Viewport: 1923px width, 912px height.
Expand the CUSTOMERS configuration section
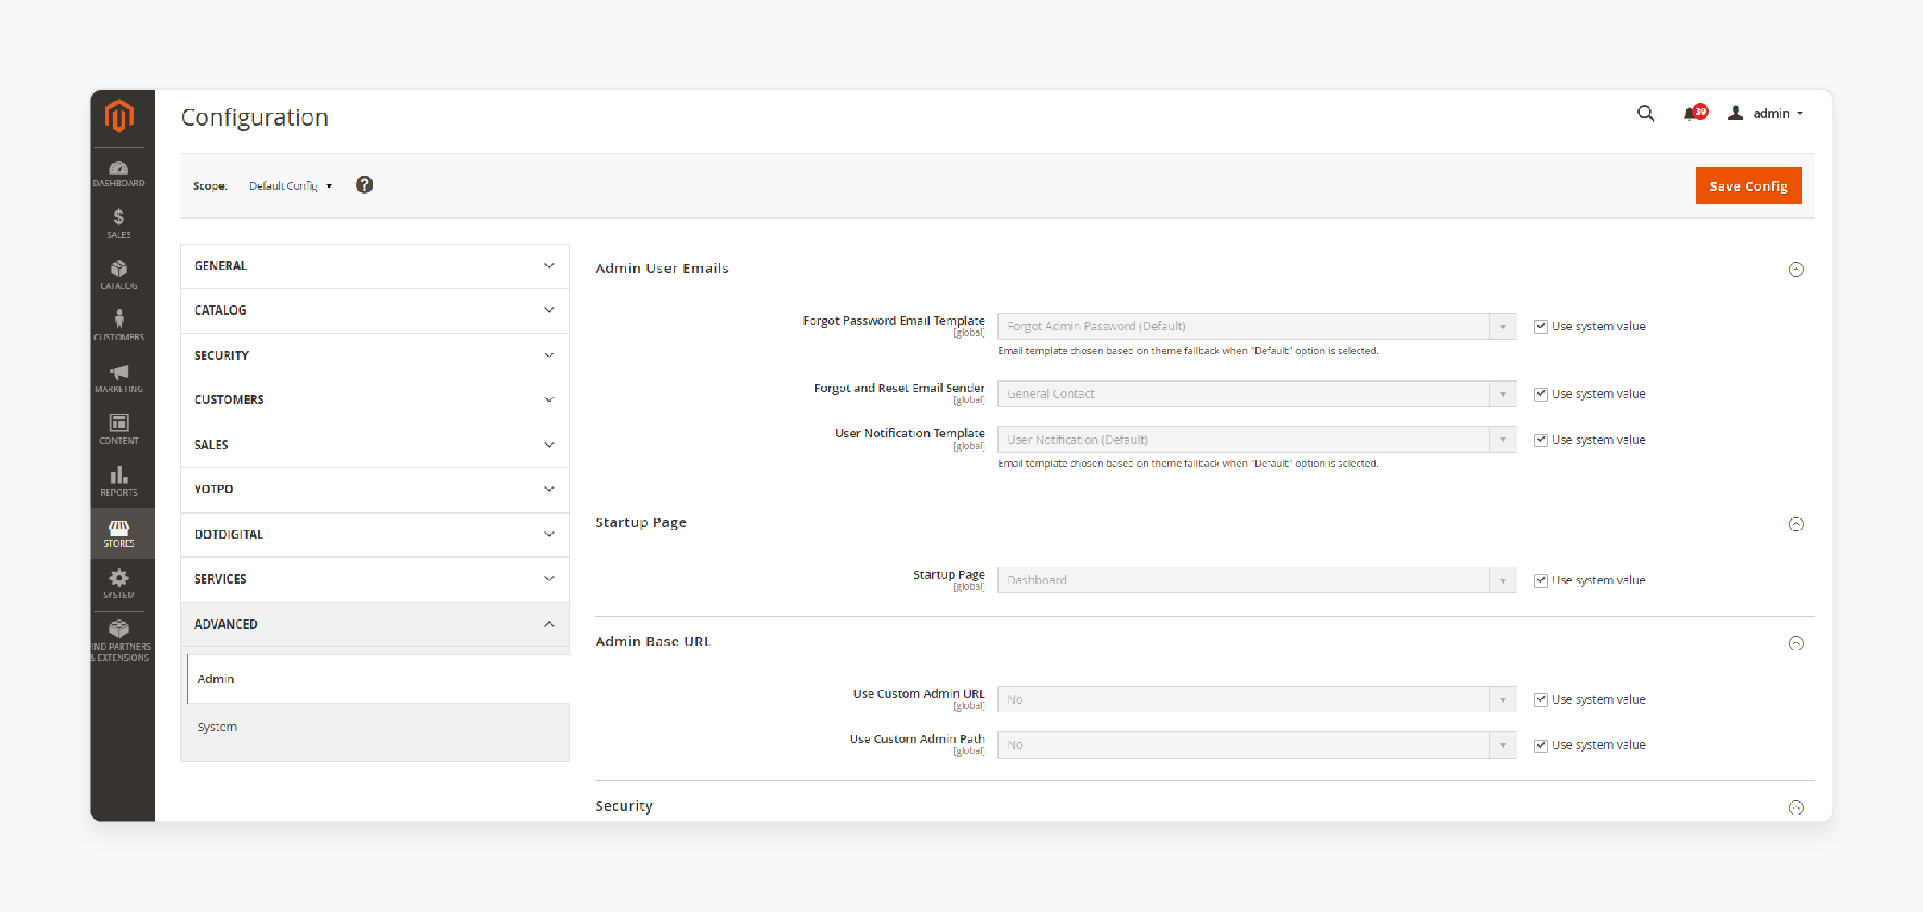tap(373, 399)
